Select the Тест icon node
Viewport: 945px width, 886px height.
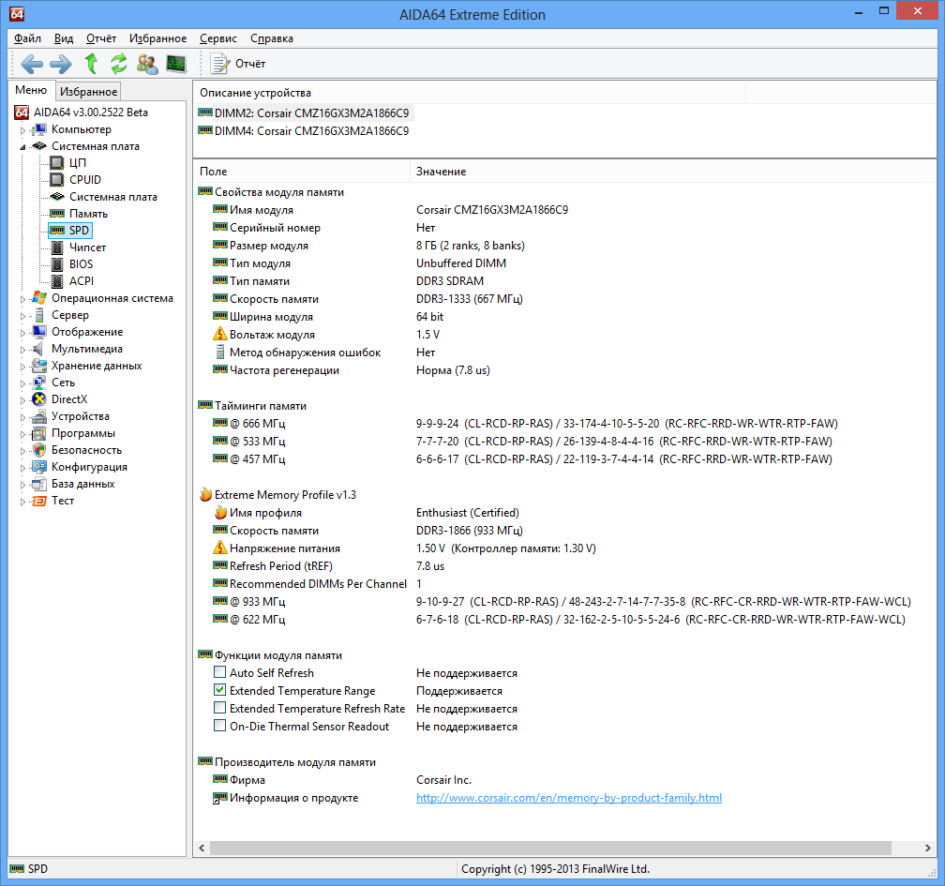(x=39, y=501)
